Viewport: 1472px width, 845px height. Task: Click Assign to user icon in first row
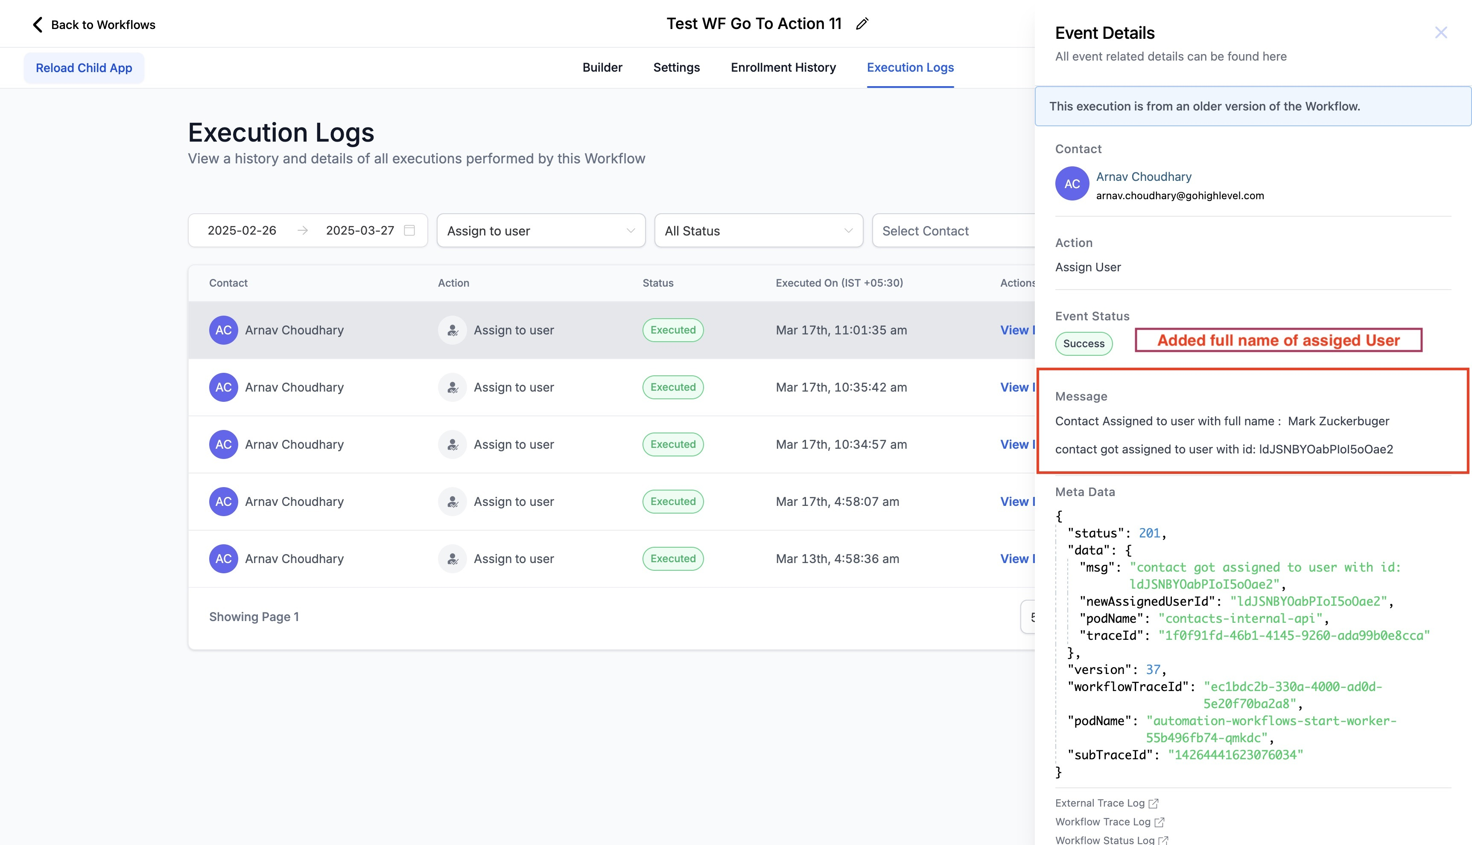[453, 330]
